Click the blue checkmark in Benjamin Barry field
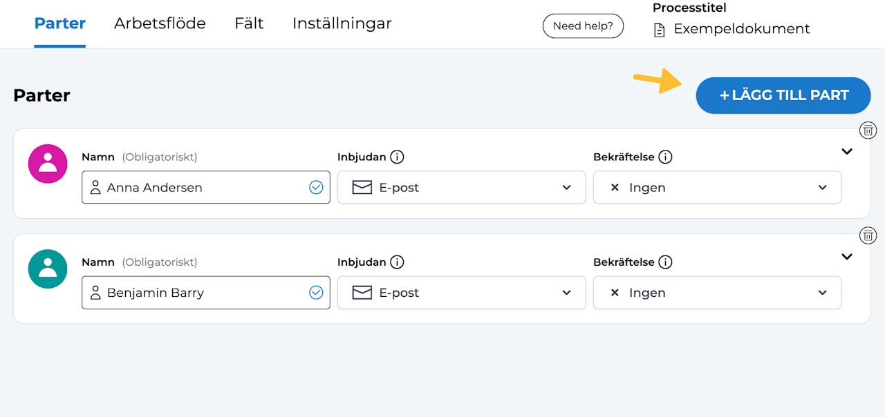The image size is (885, 417). tap(316, 293)
